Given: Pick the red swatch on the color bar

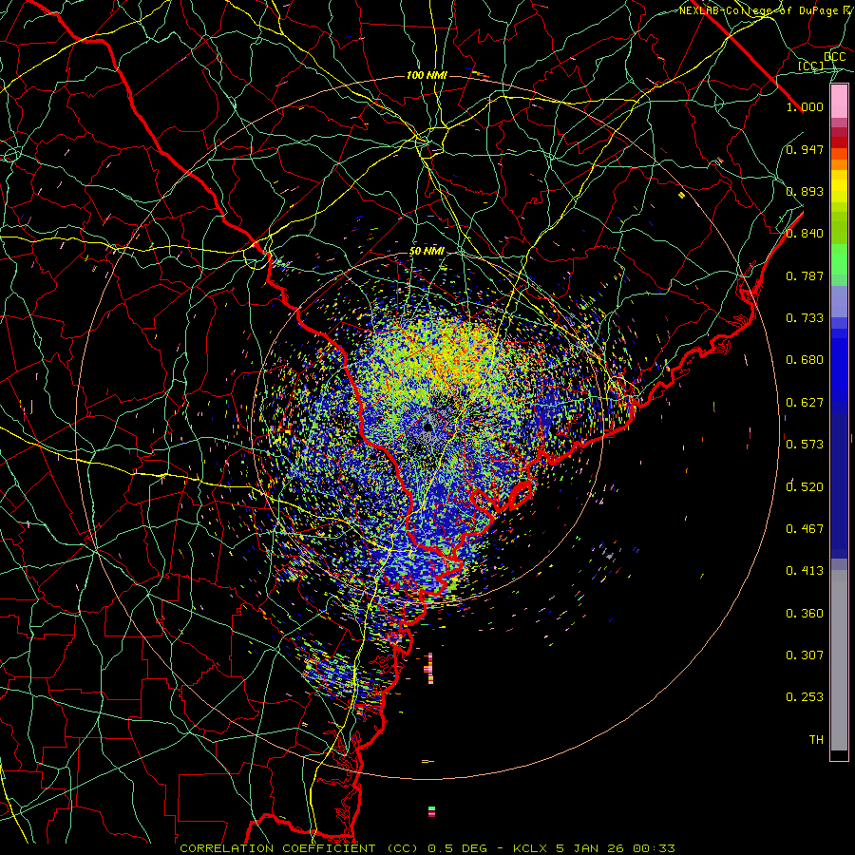Looking at the screenshot, I should pos(839,142).
